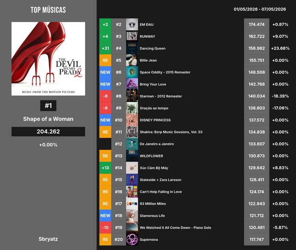Screen dimensions: 296x250
Task: Click the rank label #12
Action: (x=118, y=144)
